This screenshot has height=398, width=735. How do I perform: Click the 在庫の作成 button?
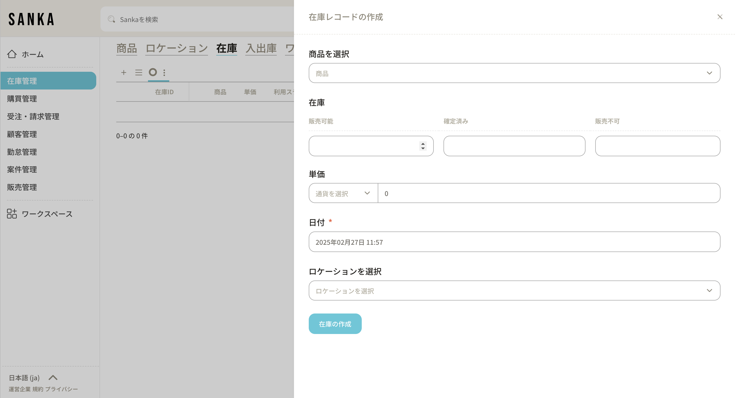335,324
